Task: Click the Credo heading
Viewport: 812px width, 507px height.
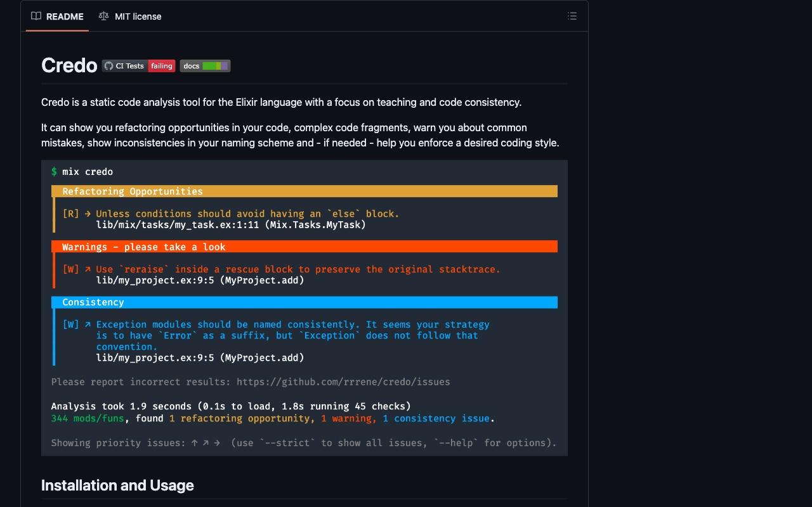Action: (x=69, y=65)
